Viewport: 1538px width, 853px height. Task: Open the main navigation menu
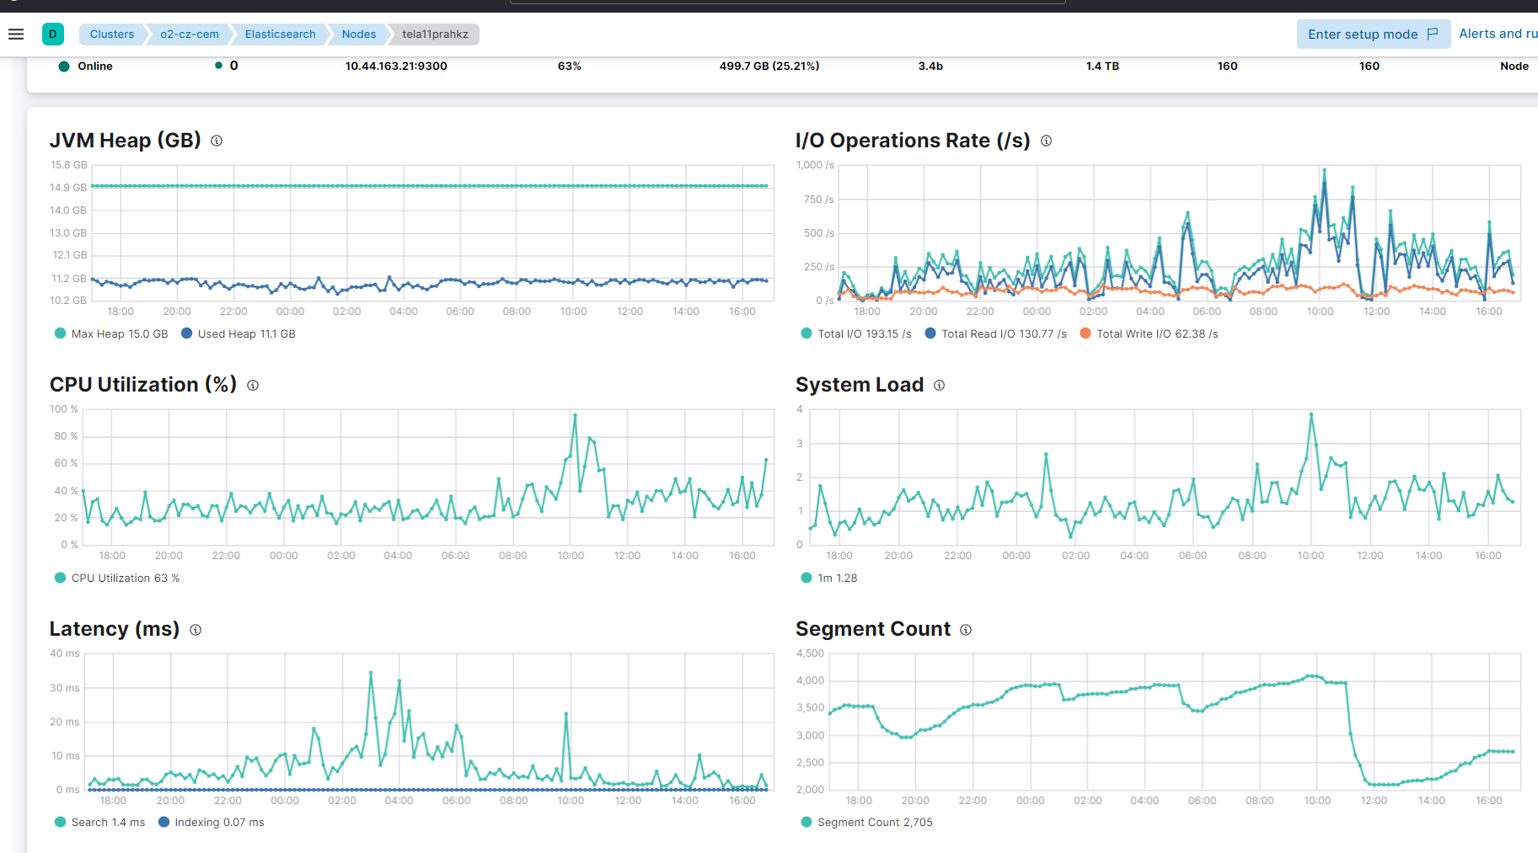[15, 34]
